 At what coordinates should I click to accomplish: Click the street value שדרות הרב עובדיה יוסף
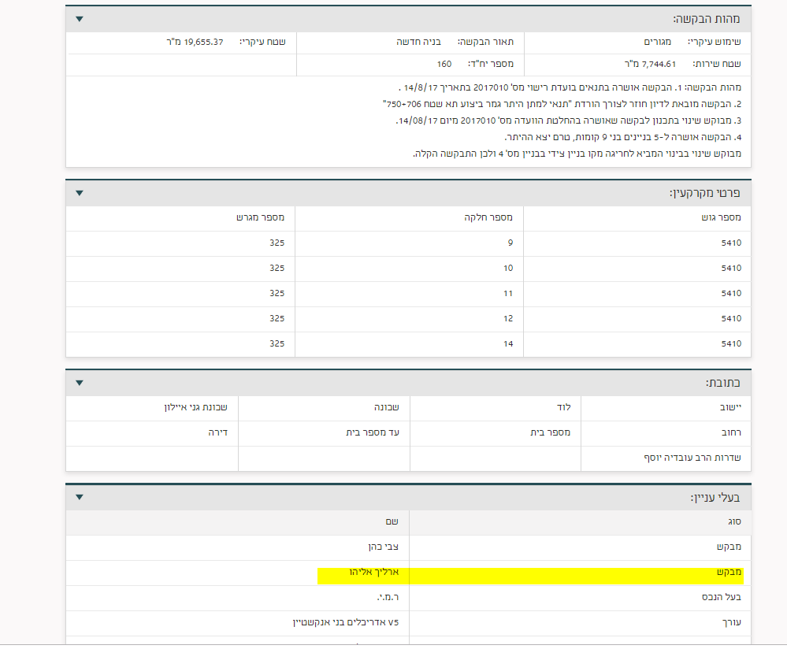(x=692, y=458)
